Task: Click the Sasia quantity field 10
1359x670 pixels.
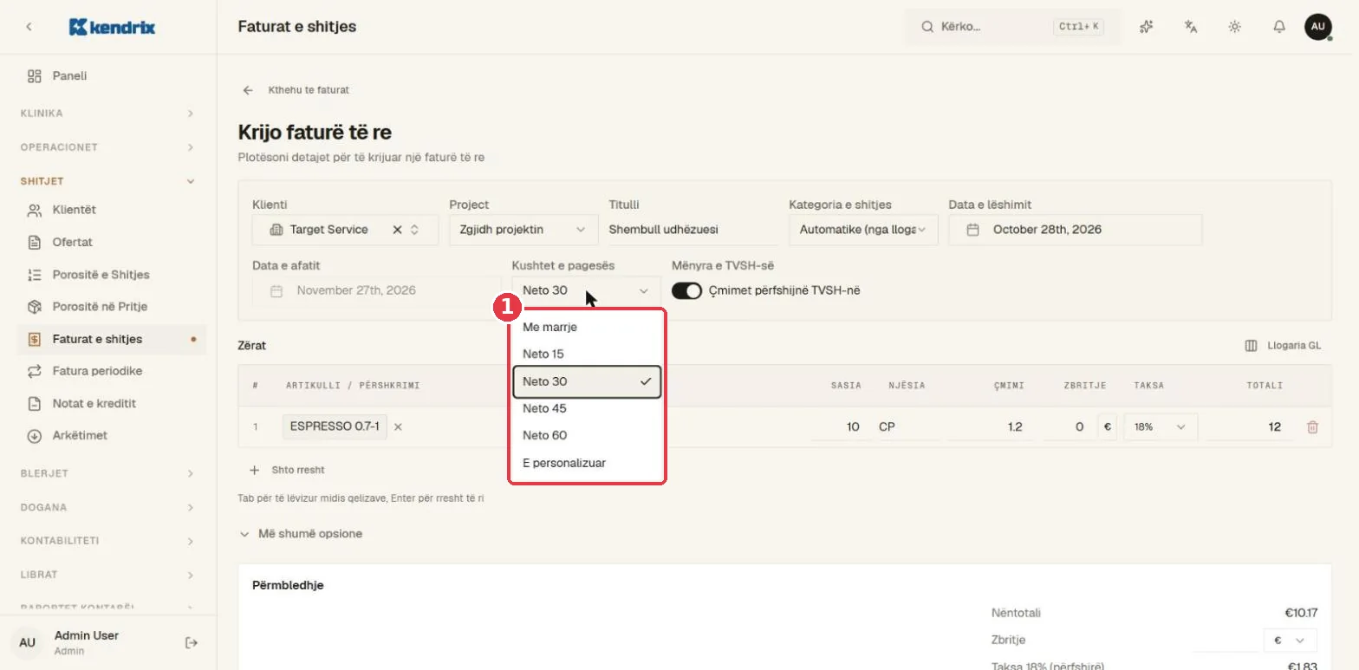Action: point(842,426)
